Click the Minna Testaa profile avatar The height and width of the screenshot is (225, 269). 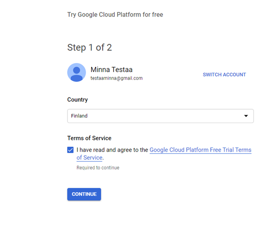pos(76,72)
